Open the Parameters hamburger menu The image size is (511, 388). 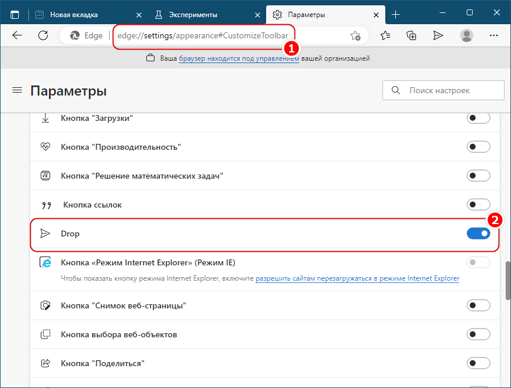coord(17,90)
